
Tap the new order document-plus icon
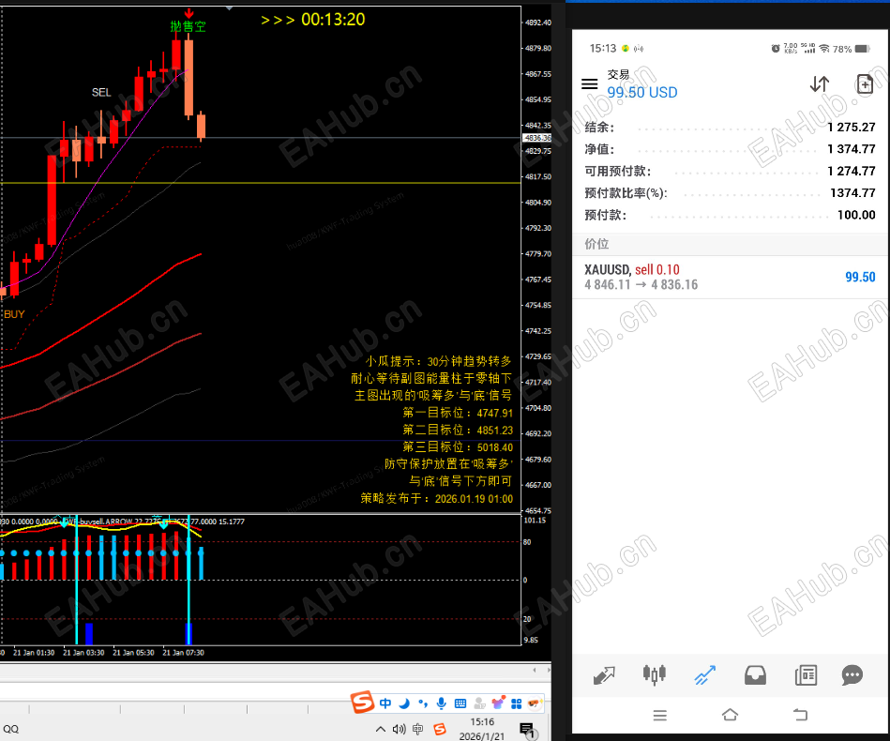pos(865,84)
